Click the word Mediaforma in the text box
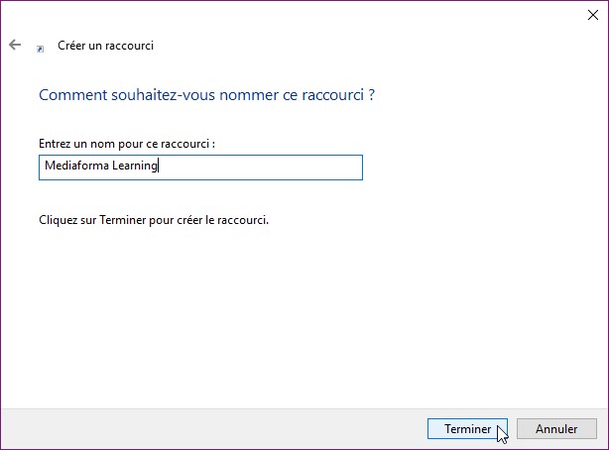The width and height of the screenshot is (609, 450). [x=72, y=167]
